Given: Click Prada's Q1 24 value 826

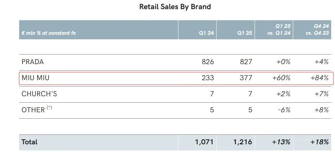Looking at the screenshot, I should coord(208,62).
